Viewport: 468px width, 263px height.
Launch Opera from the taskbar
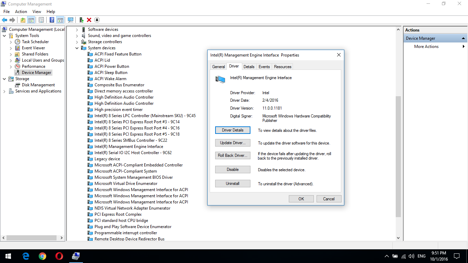click(59, 256)
